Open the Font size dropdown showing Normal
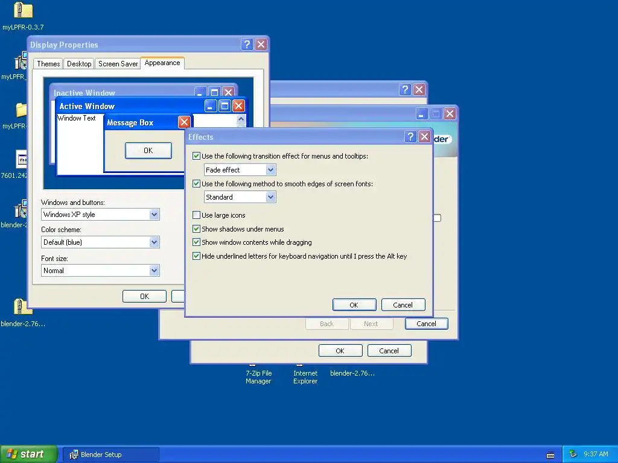Image resolution: width=618 pixels, height=463 pixels. tap(154, 271)
